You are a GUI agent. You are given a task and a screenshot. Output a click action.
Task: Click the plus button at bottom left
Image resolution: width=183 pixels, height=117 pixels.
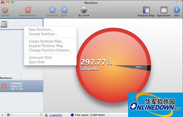2,115
